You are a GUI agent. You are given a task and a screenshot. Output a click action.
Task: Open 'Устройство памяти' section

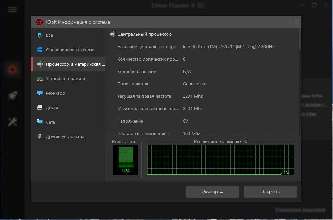pyautogui.click(x=68, y=79)
